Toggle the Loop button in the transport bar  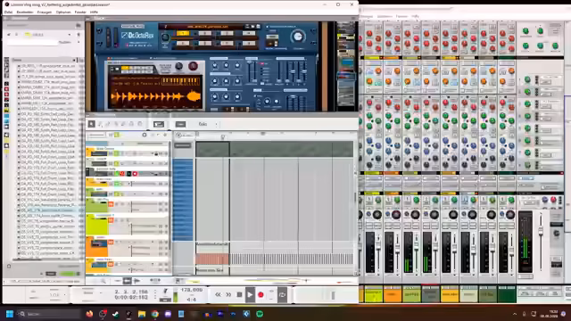coord(282,295)
